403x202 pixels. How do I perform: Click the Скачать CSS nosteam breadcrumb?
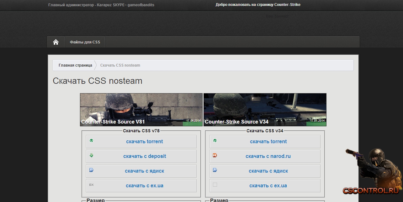[x=120, y=65]
